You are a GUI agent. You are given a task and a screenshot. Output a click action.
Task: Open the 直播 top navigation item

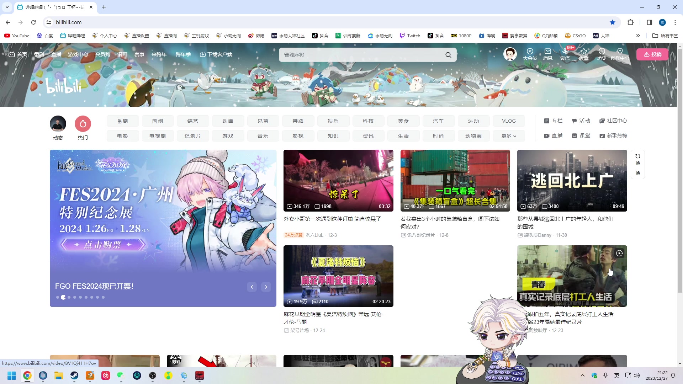point(56,54)
